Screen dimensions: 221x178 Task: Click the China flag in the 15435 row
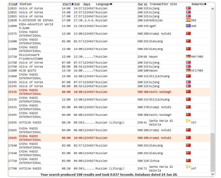(188, 107)
